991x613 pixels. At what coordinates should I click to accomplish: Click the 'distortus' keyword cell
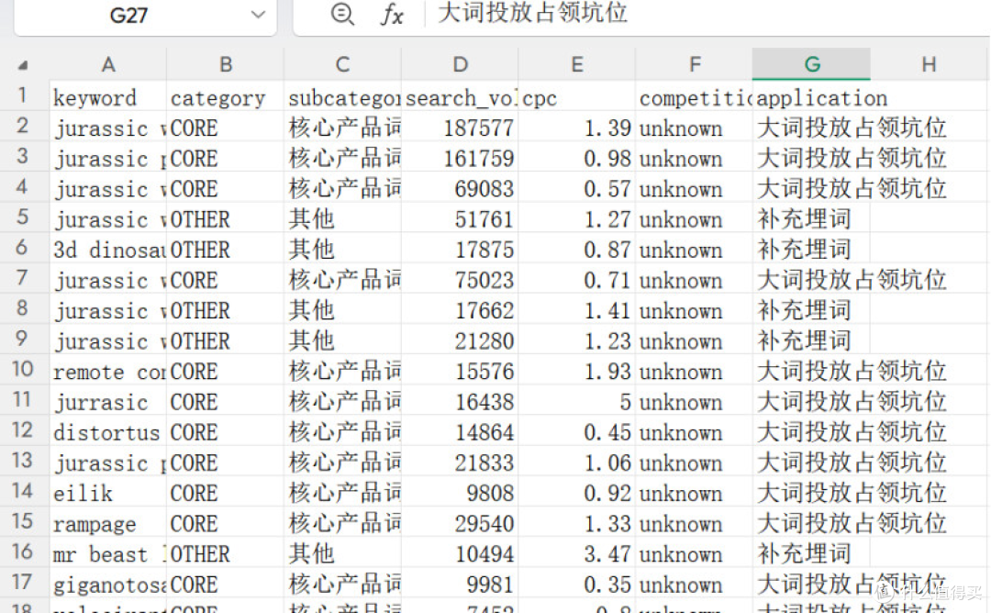[108, 431]
